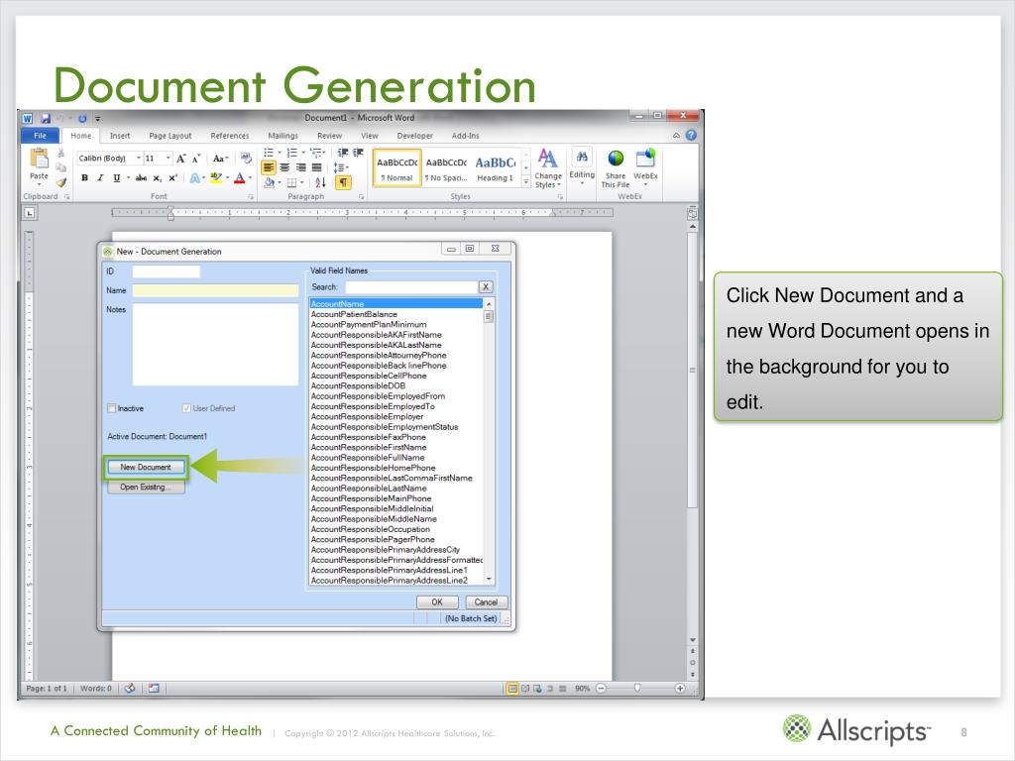Image resolution: width=1015 pixels, height=761 pixels.
Task: Click the proofing status icon in status bar
Action: pos(130,689)
